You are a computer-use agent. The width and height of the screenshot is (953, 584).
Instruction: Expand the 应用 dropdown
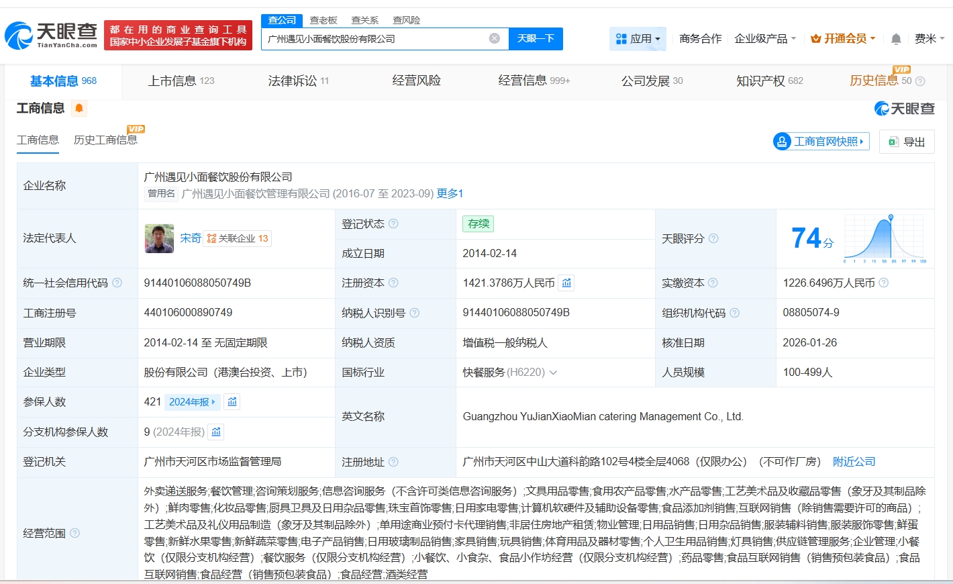tap(638, 39)
